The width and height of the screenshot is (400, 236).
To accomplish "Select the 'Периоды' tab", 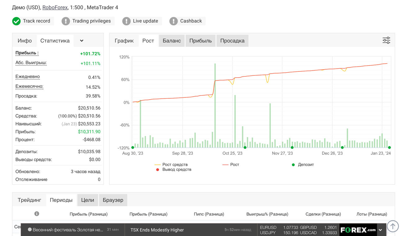I will 61,200.
